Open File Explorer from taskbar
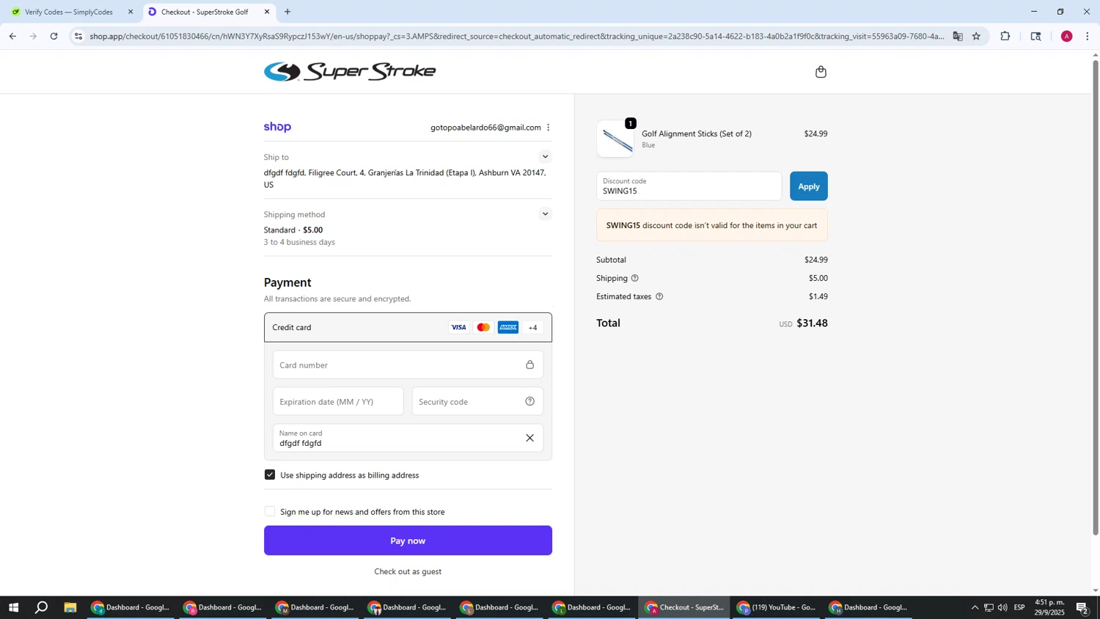 (x=70, y=607)
